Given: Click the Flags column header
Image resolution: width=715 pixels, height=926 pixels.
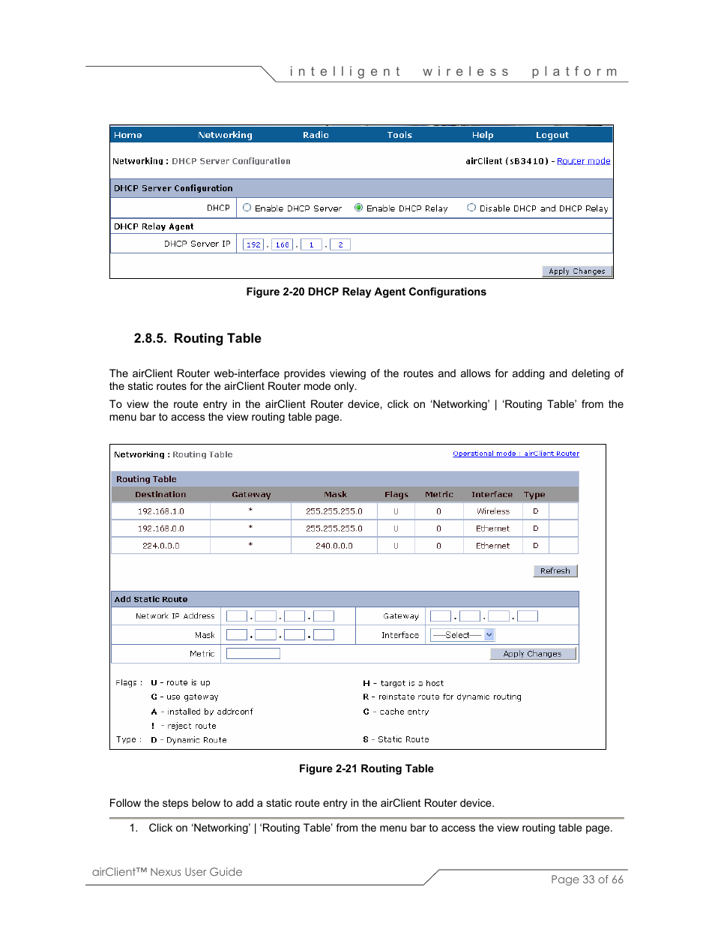Looking at the screenshot, I should pyautogui.click(x=396, y=495).
